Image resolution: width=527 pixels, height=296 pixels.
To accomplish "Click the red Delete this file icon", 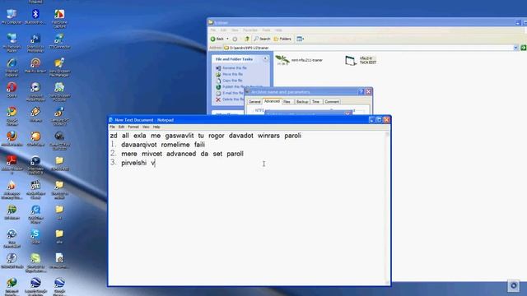I will pyautogui.click(x=218, y=99).
